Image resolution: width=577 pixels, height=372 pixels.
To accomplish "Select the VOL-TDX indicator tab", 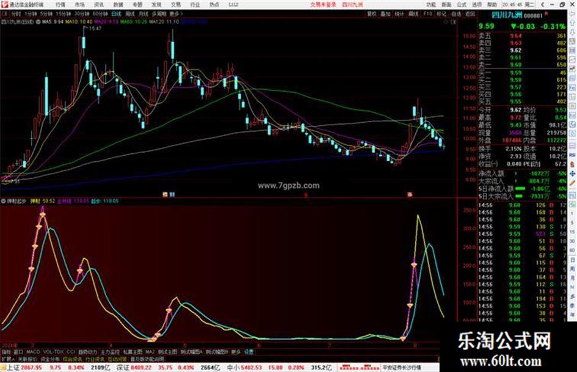I will pos(54,352).
